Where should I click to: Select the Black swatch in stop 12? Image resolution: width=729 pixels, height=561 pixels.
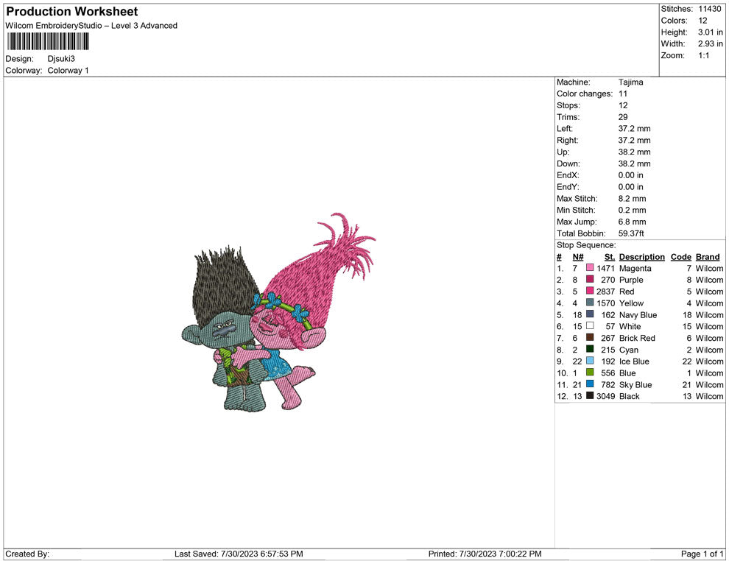(590, 395)
